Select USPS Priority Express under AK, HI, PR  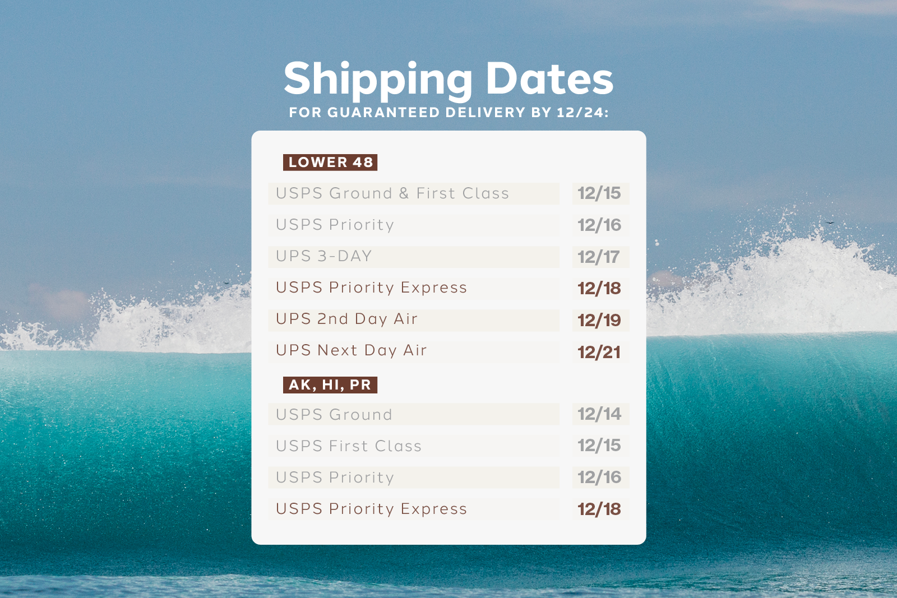[x=371, y=509]
